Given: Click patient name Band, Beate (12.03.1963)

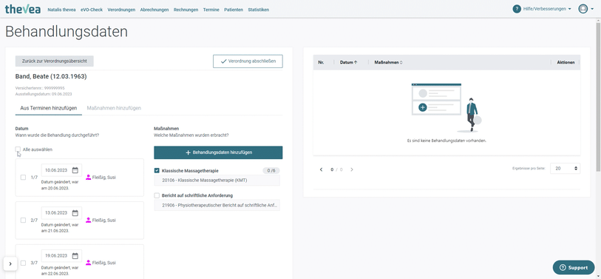Looking at the screenshot, I should (x=51, y=76).
